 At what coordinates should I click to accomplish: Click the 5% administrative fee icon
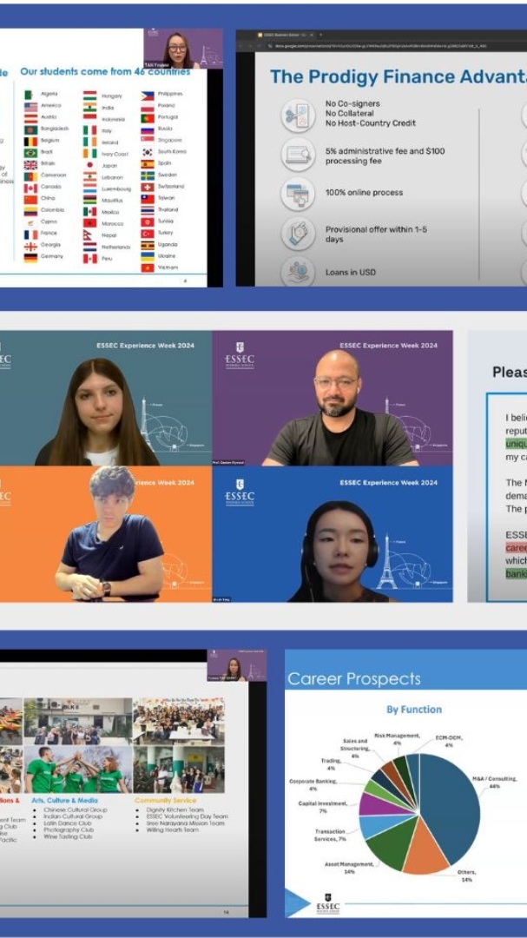pyautogui.click(x=298, y=155)
